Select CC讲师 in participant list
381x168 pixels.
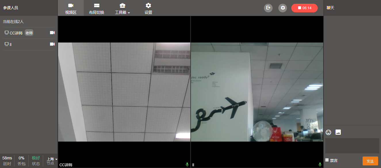(x=16, y=33)
